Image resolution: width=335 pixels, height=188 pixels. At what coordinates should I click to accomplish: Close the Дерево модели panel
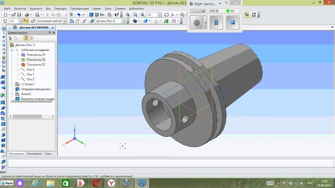54,33
